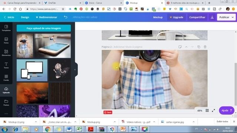Open the Windows Start menu
237x133 pixels.
(x=4, y=129)
